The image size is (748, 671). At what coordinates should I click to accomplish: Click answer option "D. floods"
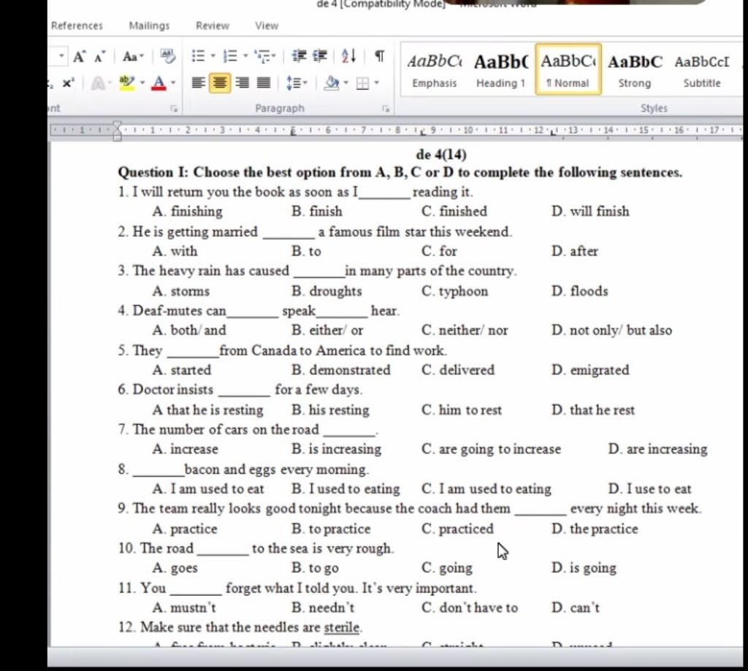tap(579, 291)
